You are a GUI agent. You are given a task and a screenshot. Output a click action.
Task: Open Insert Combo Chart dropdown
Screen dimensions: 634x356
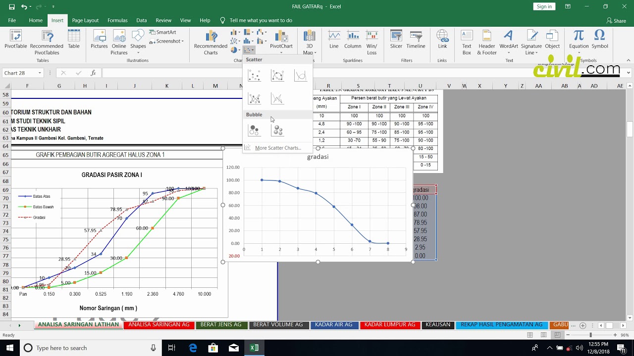[262, 41]
